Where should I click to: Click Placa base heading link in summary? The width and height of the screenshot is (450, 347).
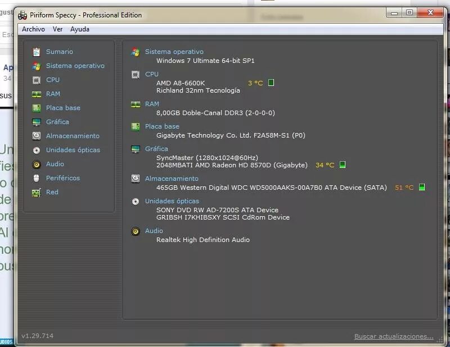coord(162,126)
